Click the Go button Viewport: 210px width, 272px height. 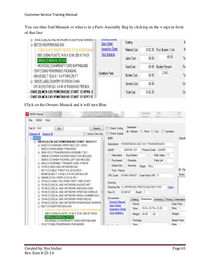pos(59,128)
